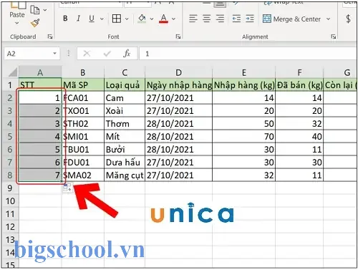358x270 pixels.
Task: Open the Alignment dialog launcher
Action: click(x=334, y=37)
